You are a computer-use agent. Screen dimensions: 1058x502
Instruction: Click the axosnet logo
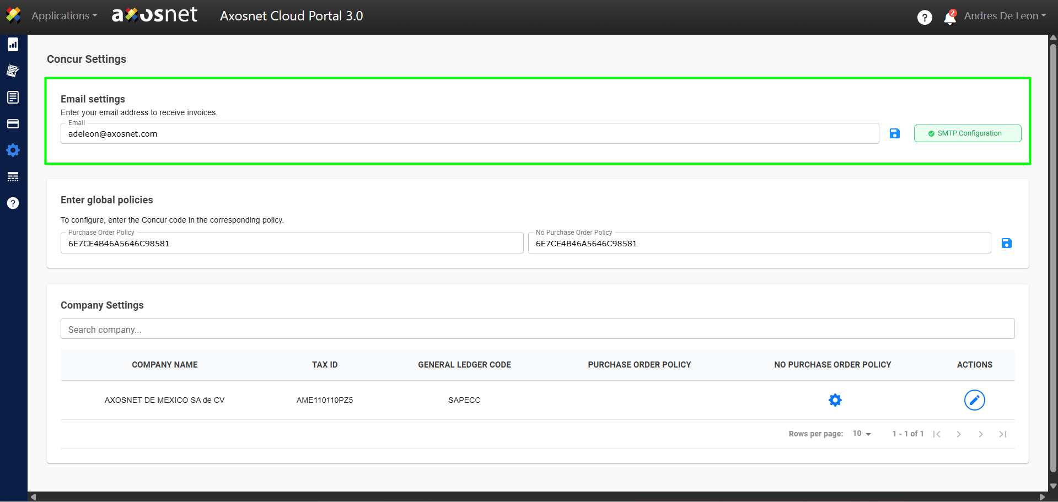[155, 15]
